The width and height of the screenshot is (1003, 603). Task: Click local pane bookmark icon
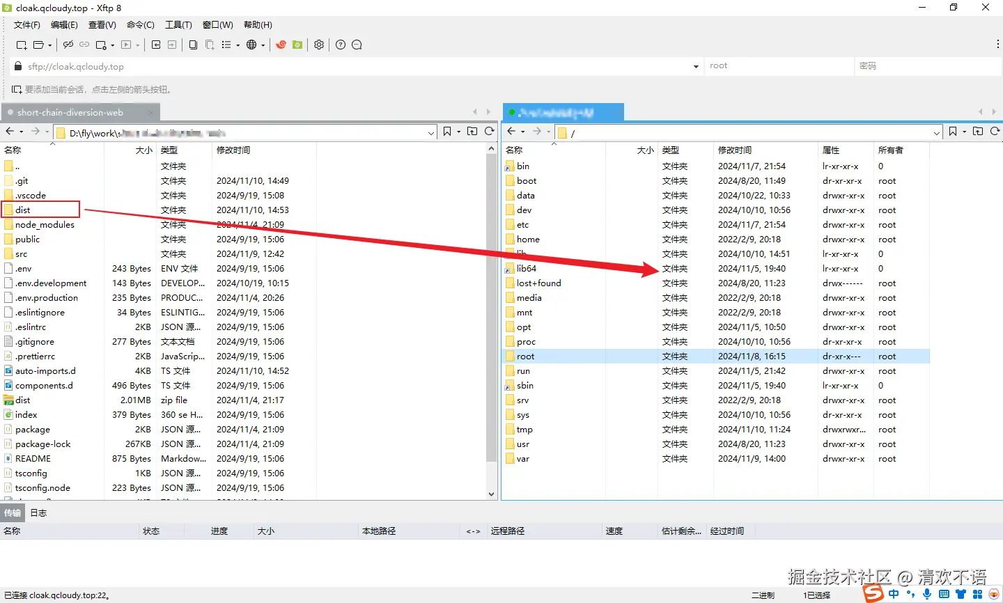447,131
